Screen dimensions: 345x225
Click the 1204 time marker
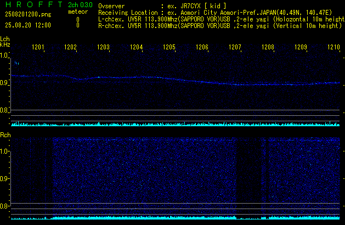coord(137,47)
